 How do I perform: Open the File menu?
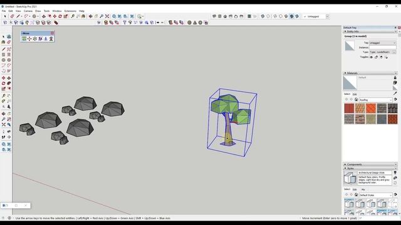coord(4,11)
